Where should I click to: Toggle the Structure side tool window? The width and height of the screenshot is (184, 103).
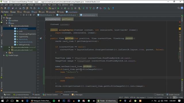(x=1, y=31)
